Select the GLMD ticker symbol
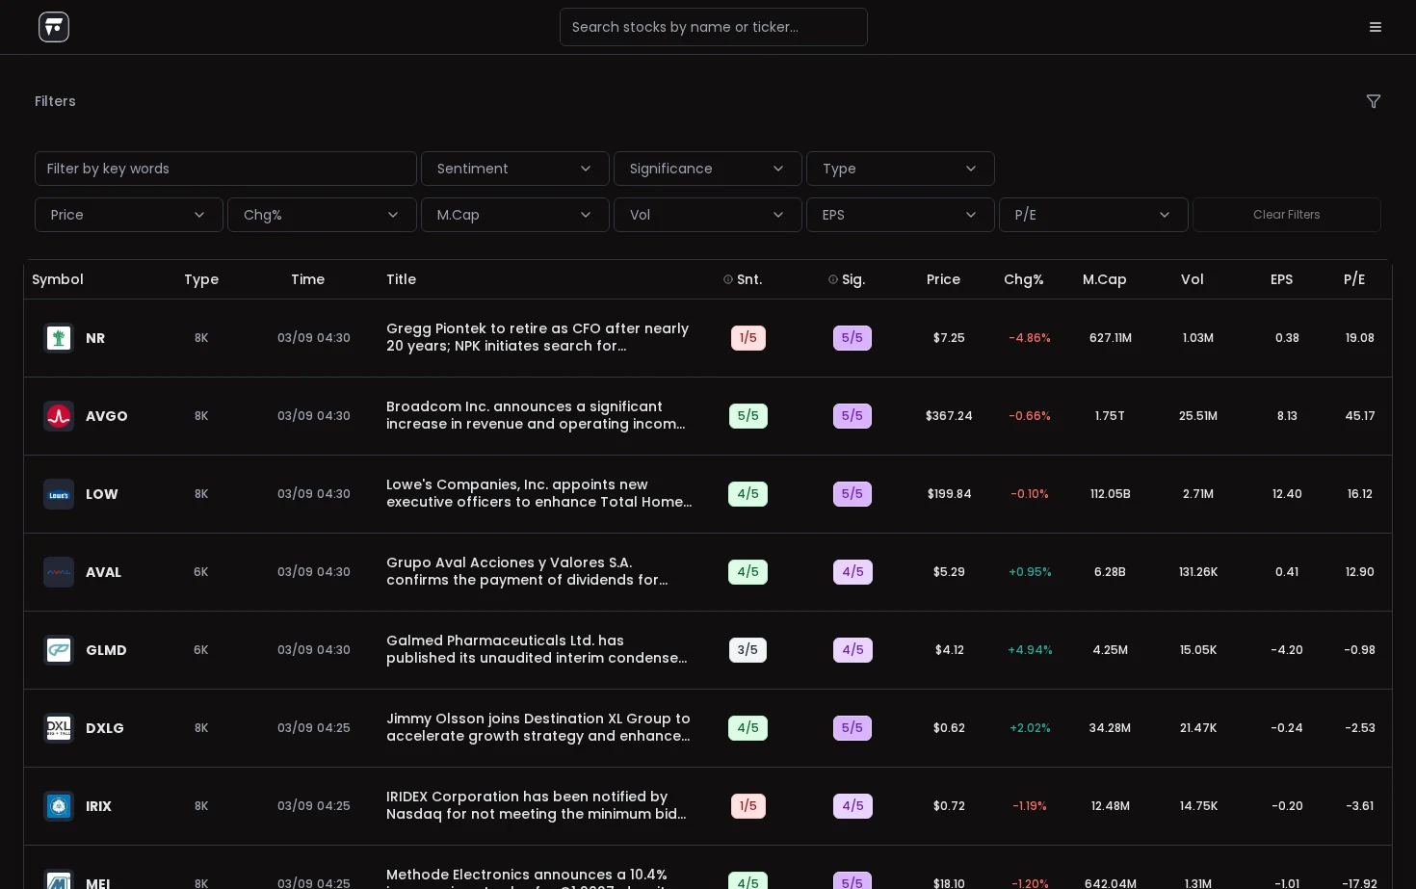This screenshot has width=1416, height=889. tap(107, 650)
